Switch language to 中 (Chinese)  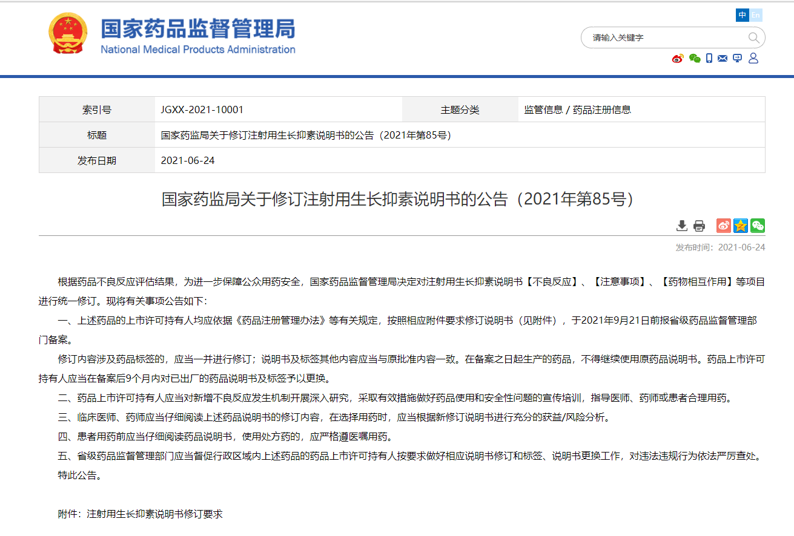coord(742,15)
